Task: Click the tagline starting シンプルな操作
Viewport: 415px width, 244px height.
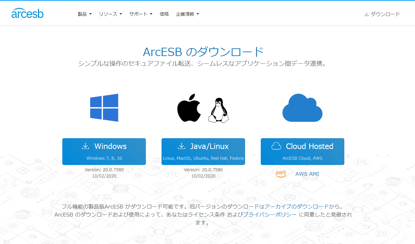Action: coord(203,63)
